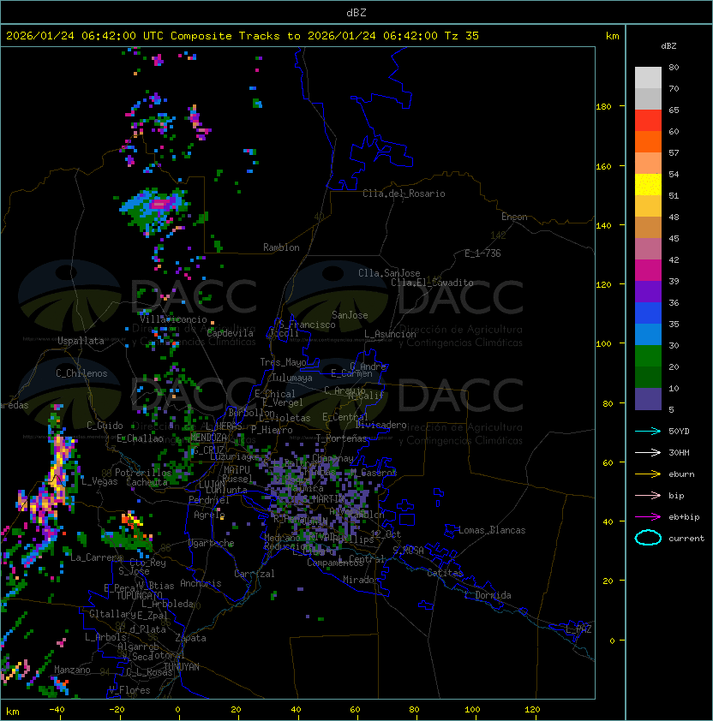Click the 'Clla.SanJose' map label

[x=389, y=273]
